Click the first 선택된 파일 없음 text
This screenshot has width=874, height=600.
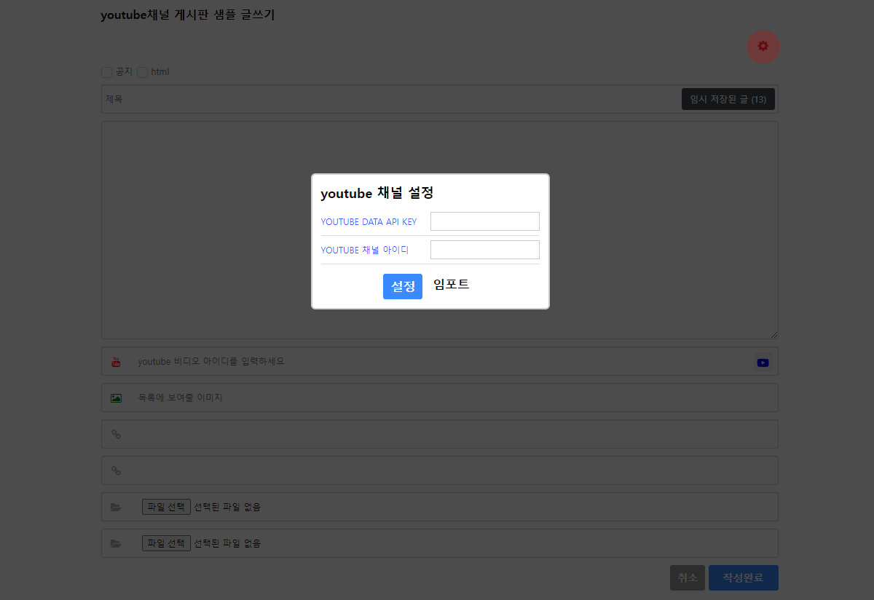click(x=227, y=508)
